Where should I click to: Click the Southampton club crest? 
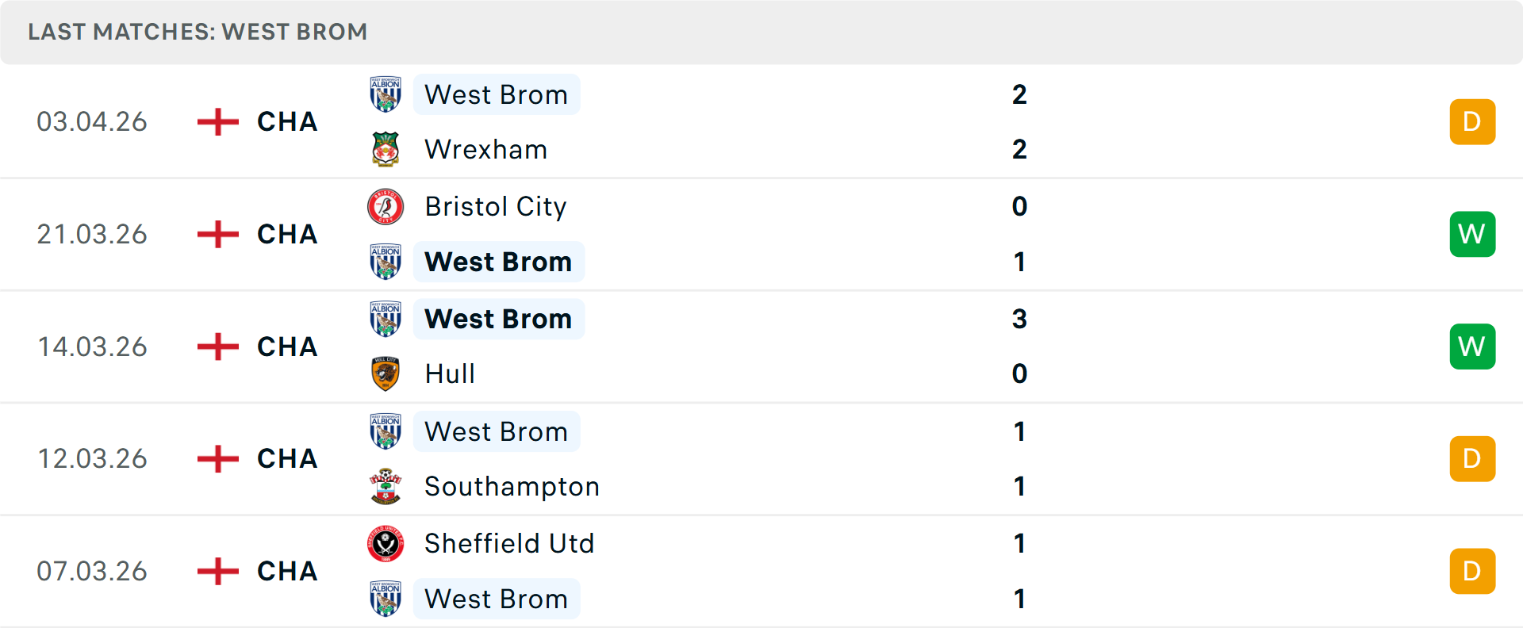tap(386, 486)
